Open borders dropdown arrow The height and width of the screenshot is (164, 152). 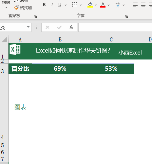[81, 5]
